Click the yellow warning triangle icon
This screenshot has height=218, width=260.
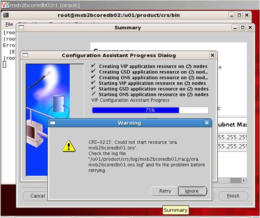(69, 146)
